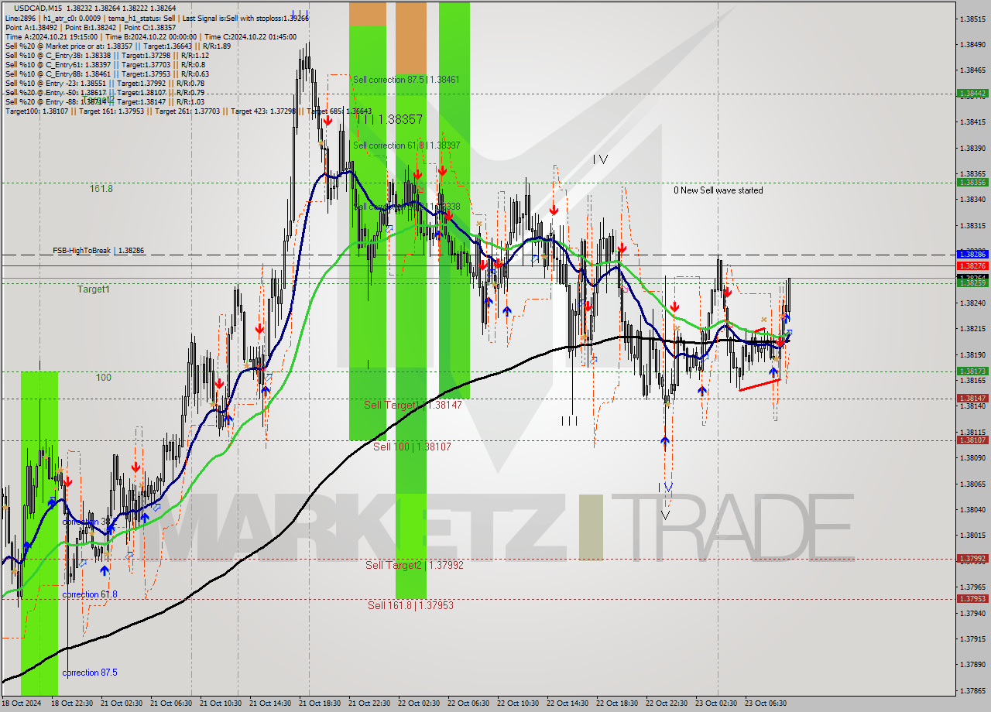Click the red 1.37992 price tag
Viewport: 991px width, 712px height.
[x=972, y=558]
